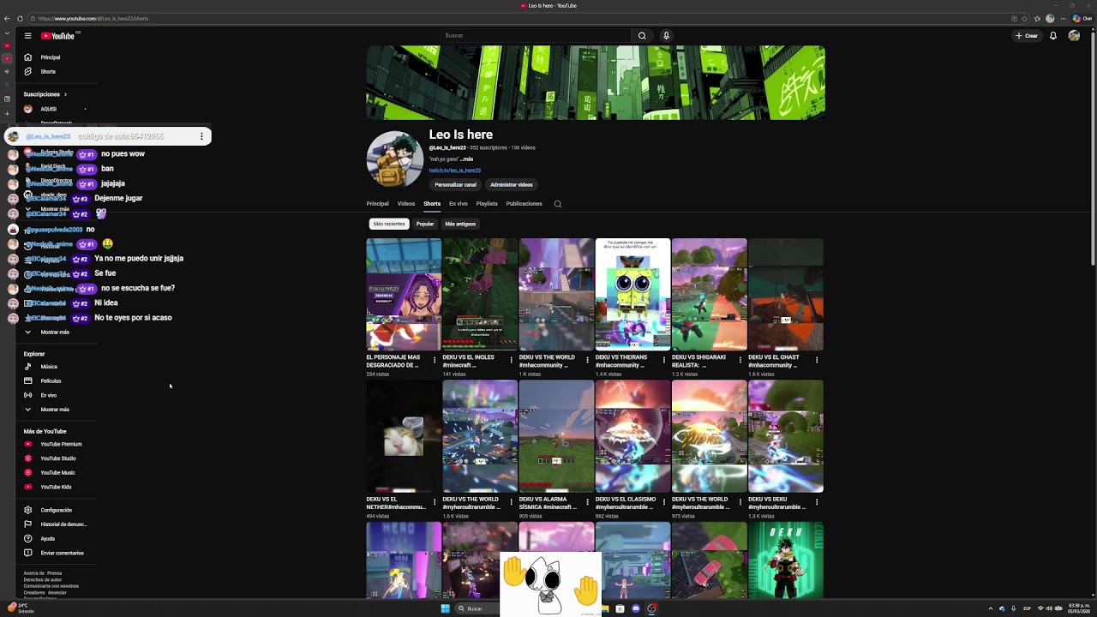The image size is (1097, 617).
Task: Select the Más recientes filter chip
Action: tap(389, 225)
